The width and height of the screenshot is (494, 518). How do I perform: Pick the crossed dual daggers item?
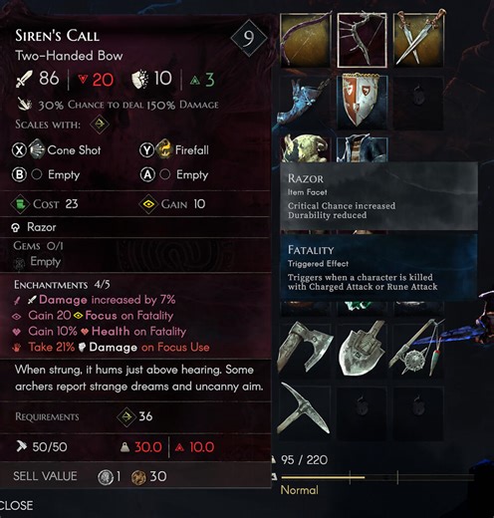[418, 40]
